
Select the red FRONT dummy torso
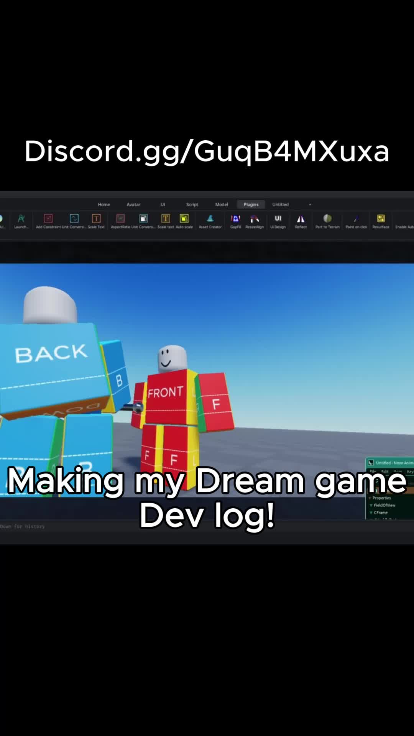[168, 397]
